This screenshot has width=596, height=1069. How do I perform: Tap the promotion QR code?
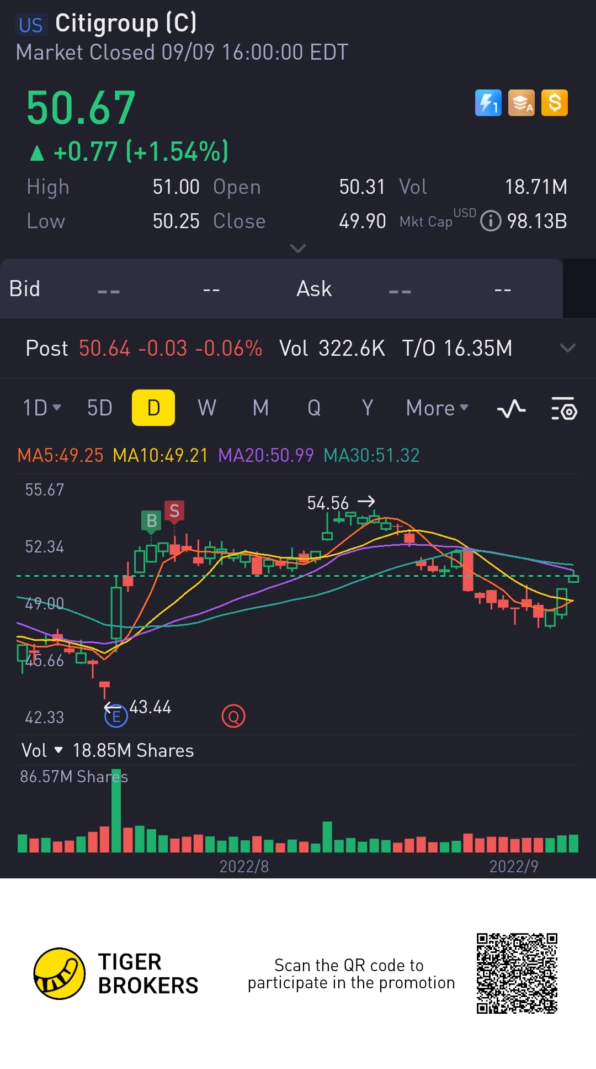click(517, 973)
